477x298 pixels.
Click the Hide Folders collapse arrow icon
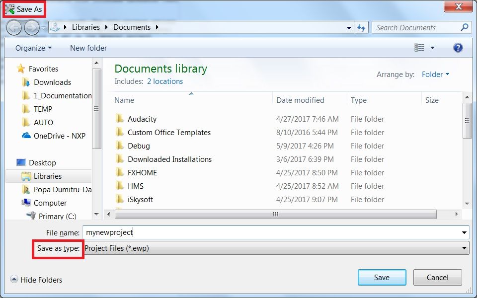point(14,279)
